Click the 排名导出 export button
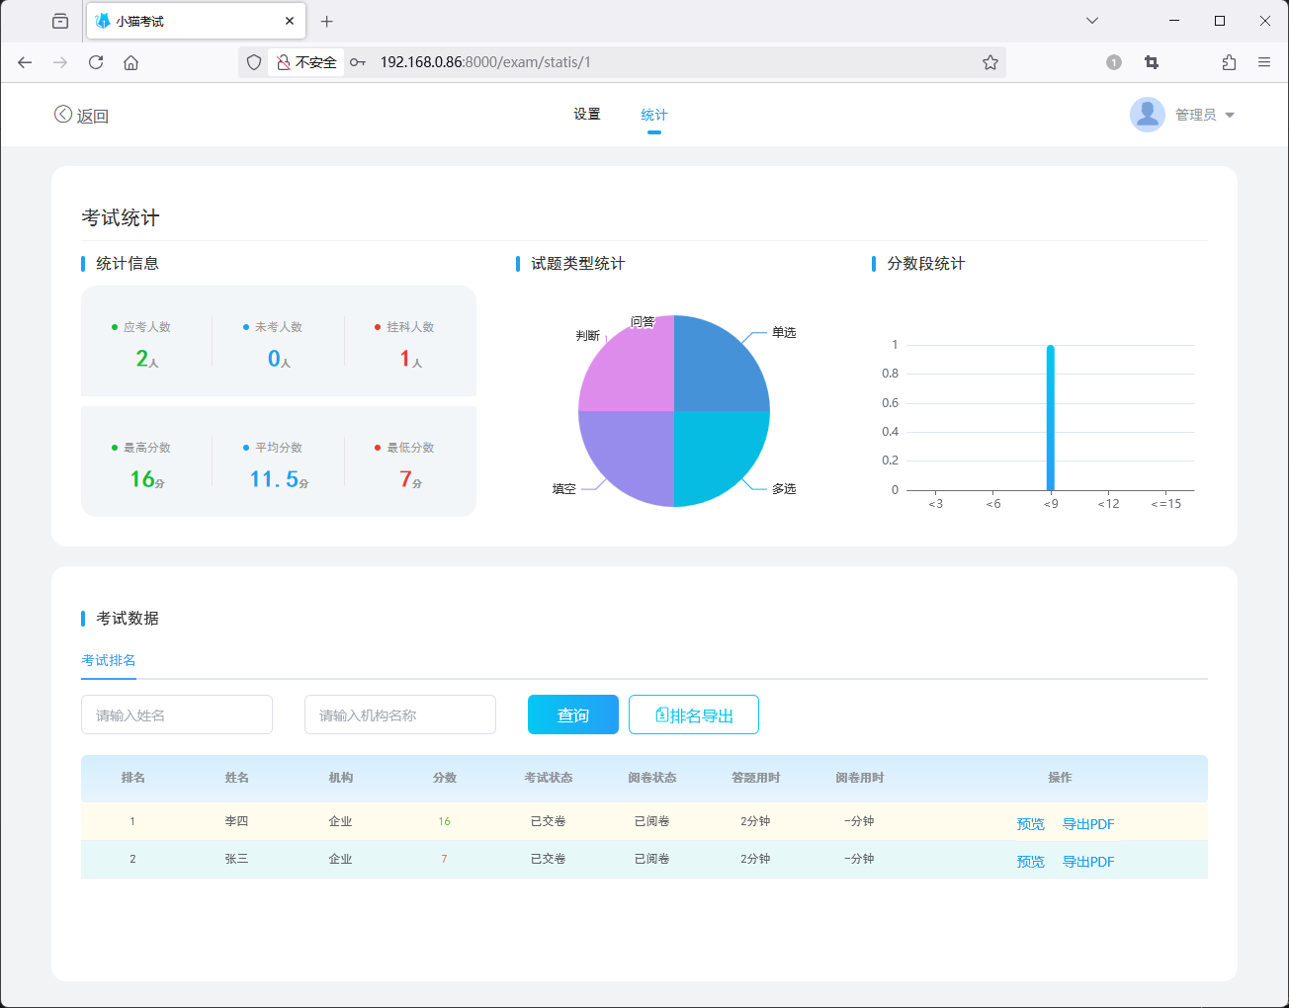Viewport: 1289px width, 1008px height. pos(694,714)
